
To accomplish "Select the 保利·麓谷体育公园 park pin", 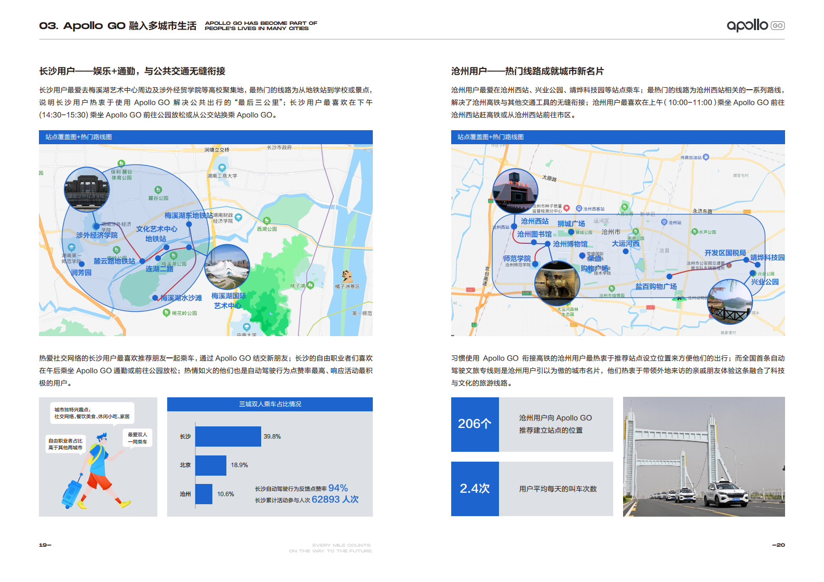I will coord(121,163).
